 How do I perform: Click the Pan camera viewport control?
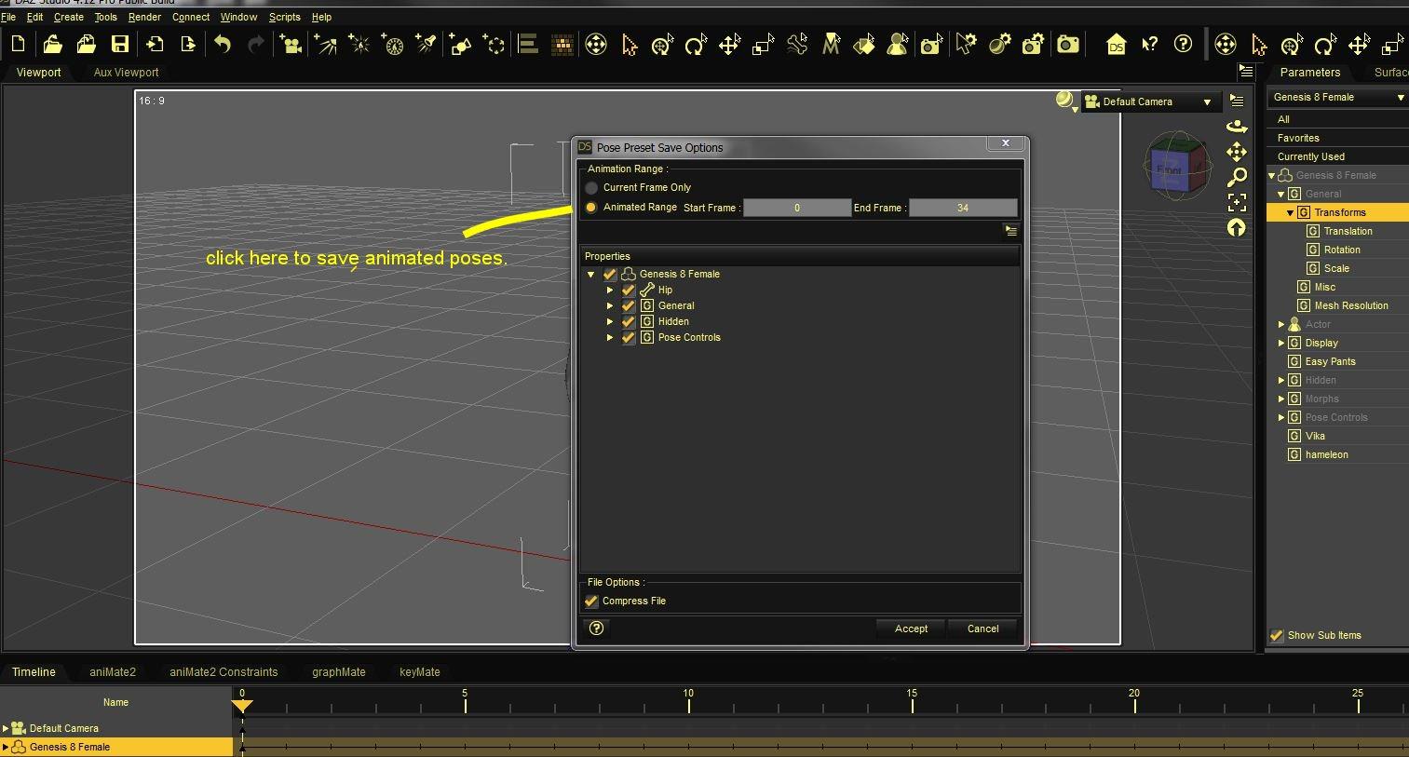1237,152
